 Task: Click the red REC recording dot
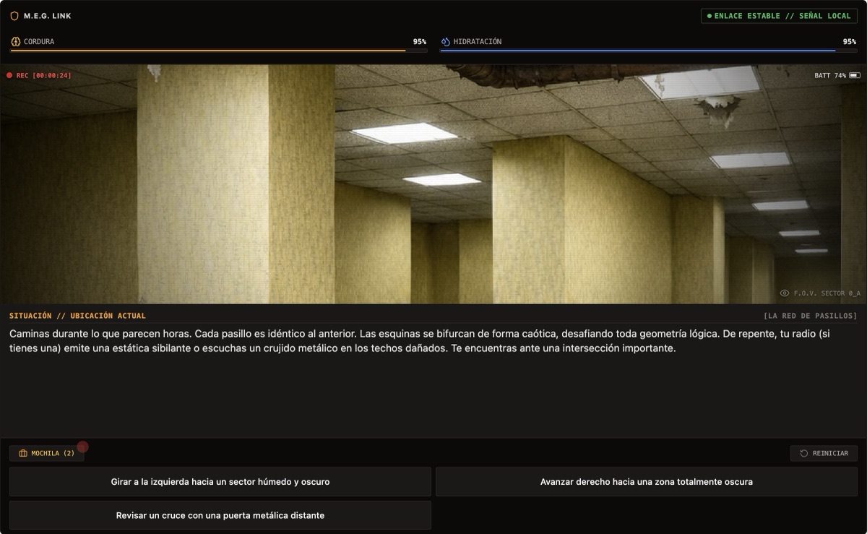[9, 75]
